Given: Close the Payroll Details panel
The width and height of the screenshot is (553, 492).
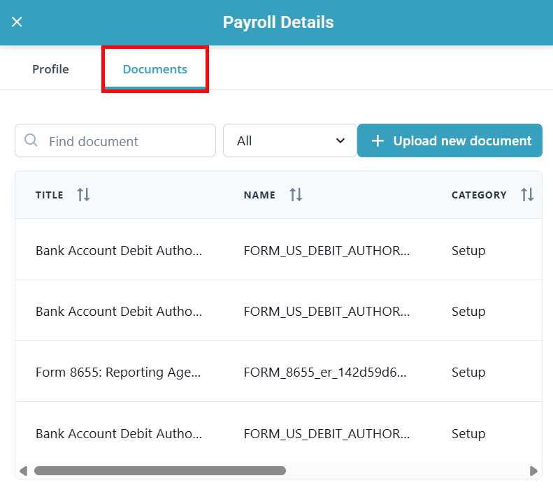Looking at the screenshot, I should [x=17, y=22].
